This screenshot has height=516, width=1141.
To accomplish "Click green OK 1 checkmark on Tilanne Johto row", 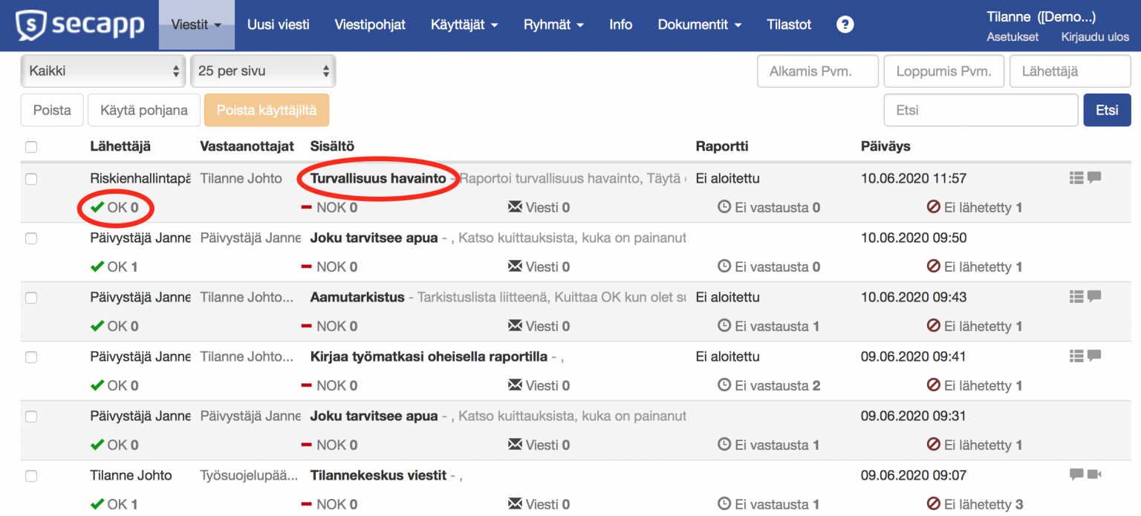I will point(97,504).
